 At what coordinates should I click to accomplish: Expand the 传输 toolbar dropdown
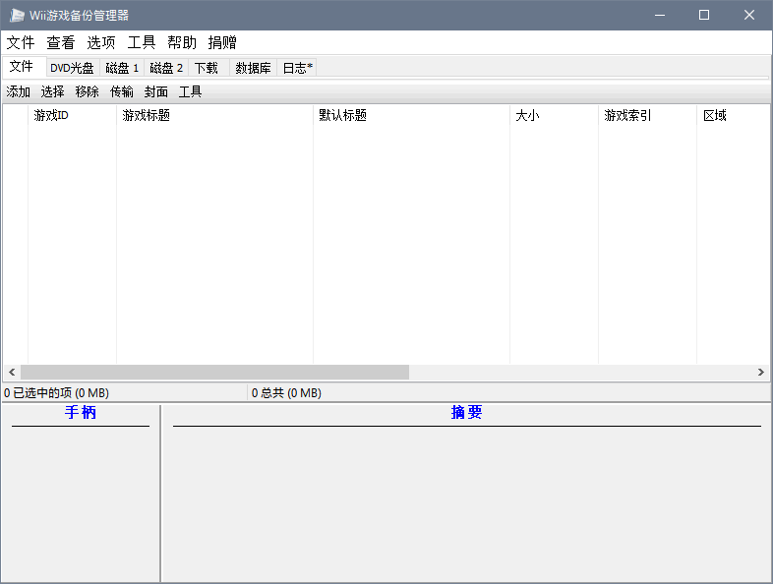[x=122, y=91]
